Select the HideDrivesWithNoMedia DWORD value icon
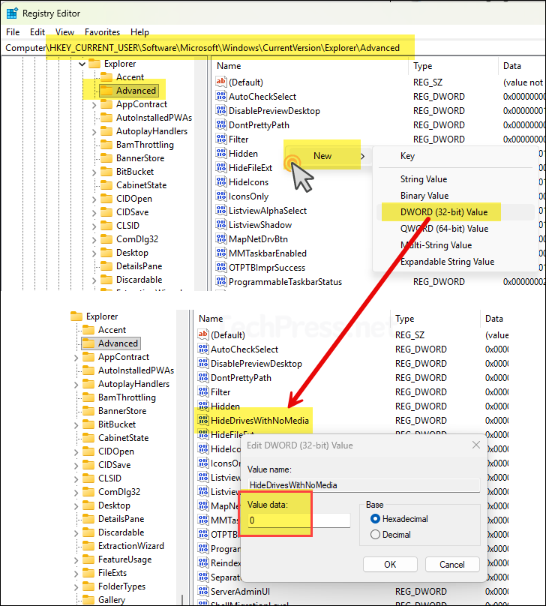The height and width of the screenshot is (606, 546). point(203,421)
